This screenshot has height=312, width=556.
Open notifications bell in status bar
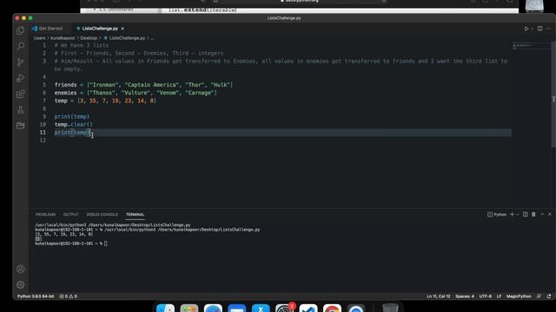549,296
